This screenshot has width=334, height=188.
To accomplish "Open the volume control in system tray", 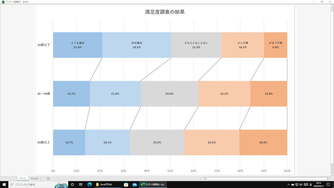I will (x=301, y=185).
